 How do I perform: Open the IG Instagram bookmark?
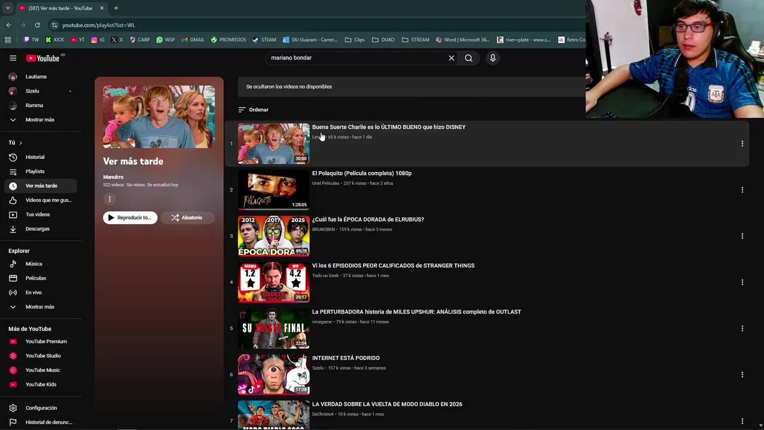pos(98,40)
